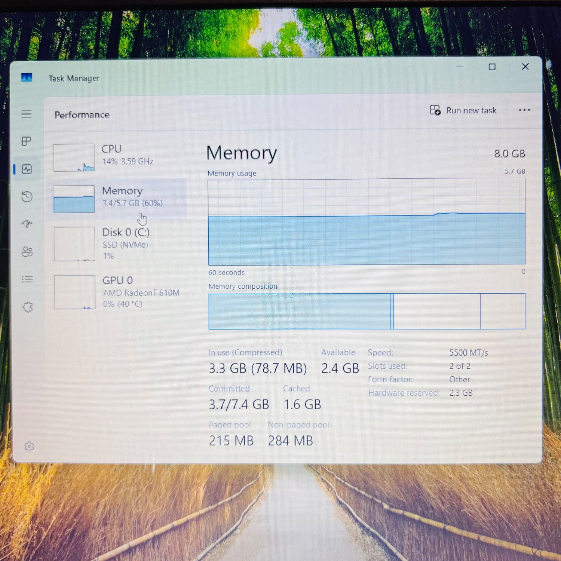The height and width of the screenshot is (561, 561).
Task: Open Task Manager settings gear
Action: [29, 446]
